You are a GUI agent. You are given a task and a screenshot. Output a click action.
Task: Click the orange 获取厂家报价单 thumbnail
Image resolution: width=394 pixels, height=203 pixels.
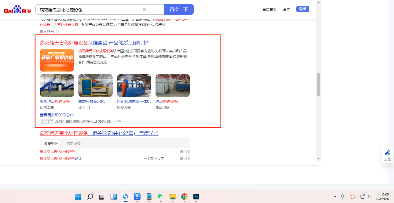tap(57, 60)
